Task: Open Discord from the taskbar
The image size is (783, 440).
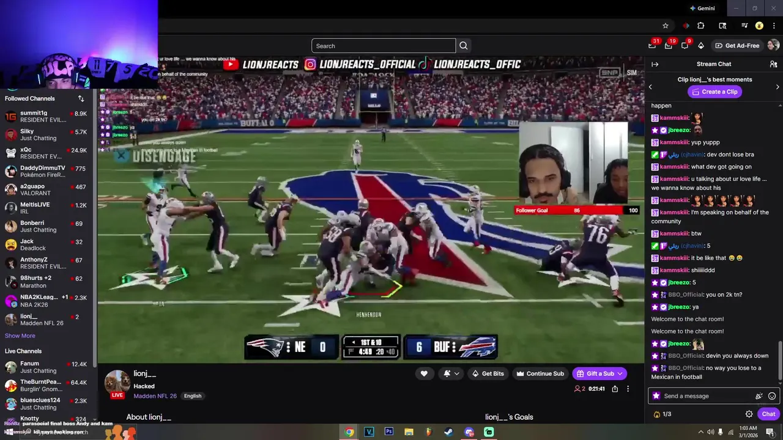Action: (x=469, y=431)
